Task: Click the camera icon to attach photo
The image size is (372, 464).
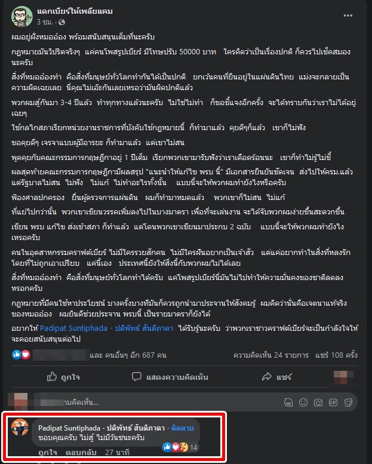Action: coord(318,402)
